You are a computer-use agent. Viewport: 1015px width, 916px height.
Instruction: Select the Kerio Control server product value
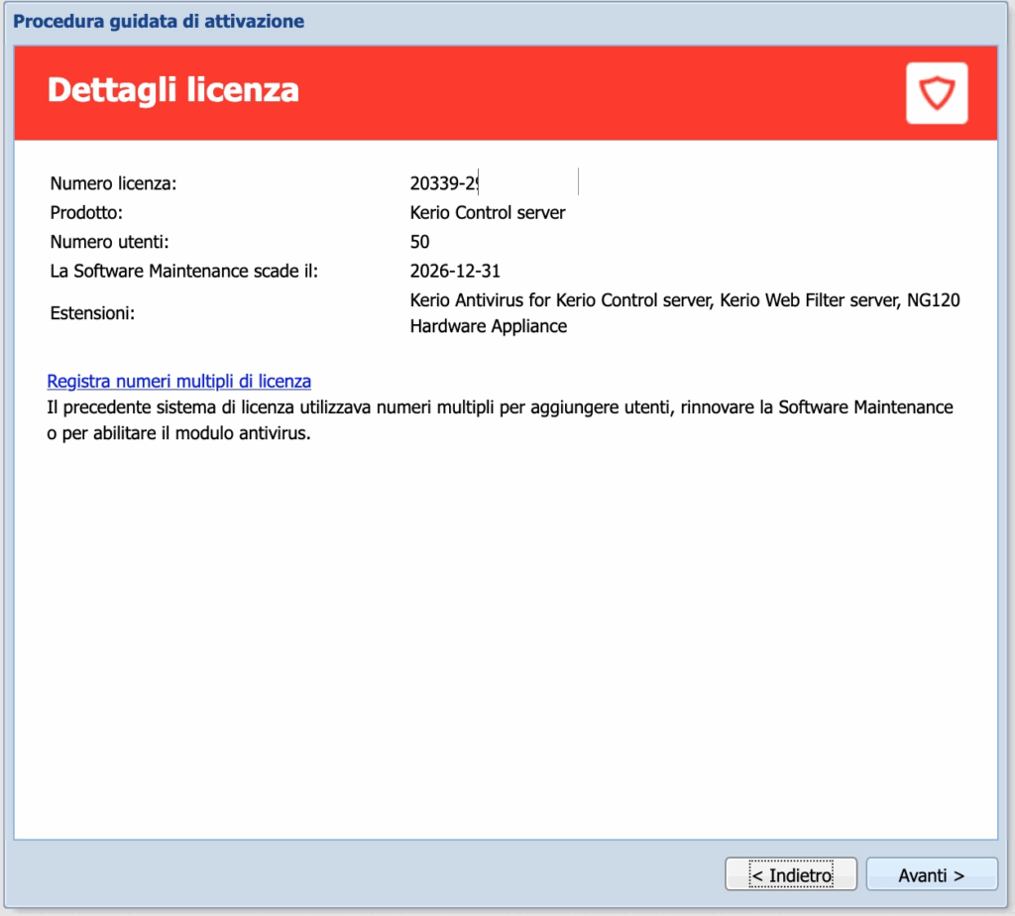[x=487, y=212]
